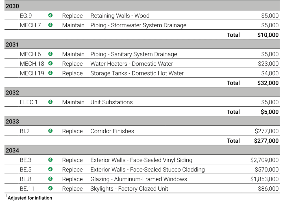The width and height of the screenshot is (283, 203).
Task: Click the green 4 badge in MECH.18 row
Action: click(50, 63)
